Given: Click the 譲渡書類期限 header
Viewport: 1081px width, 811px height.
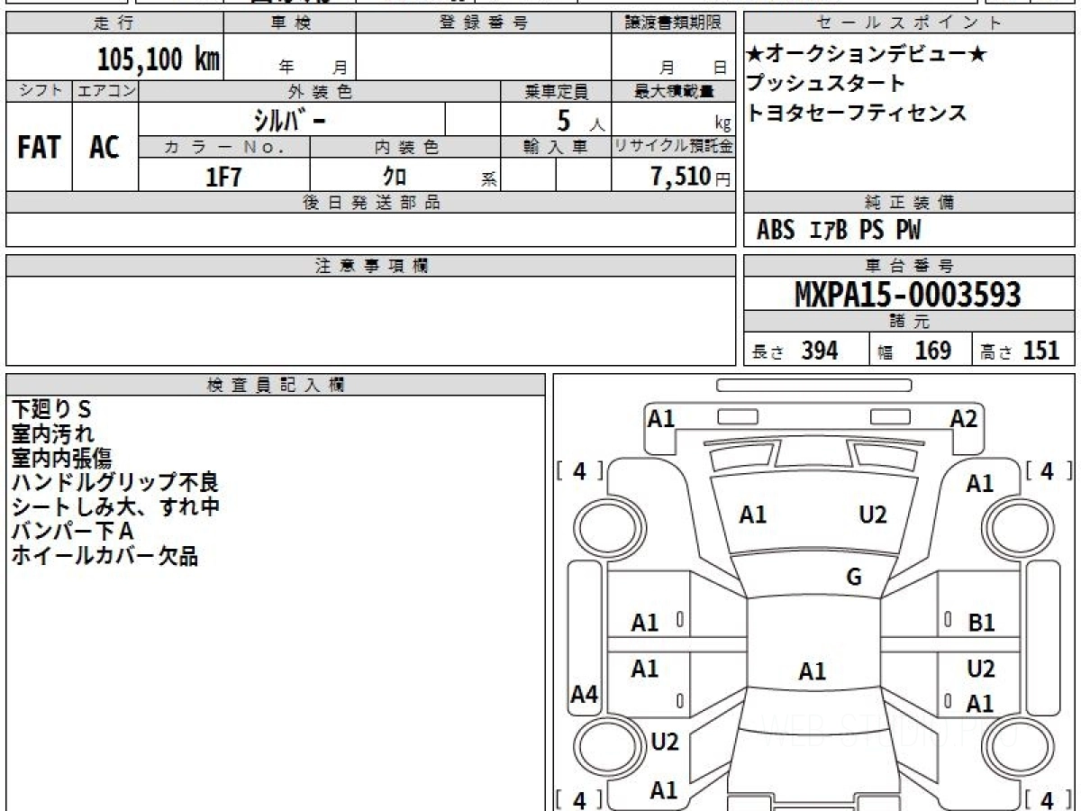Looking at the screenshot, I should coord(674,23).
